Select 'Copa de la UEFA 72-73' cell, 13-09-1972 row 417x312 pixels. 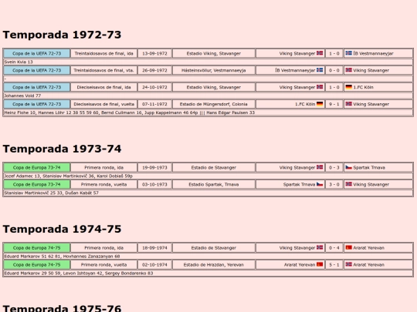pyautogui.click(x=37, y=53)
